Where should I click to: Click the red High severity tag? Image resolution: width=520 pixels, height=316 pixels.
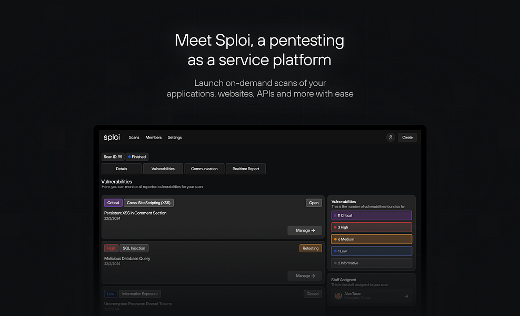tap(111, 248)
